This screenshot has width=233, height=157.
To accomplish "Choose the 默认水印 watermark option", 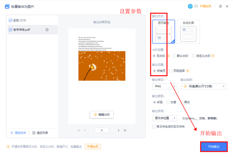I will pos(174,56).
